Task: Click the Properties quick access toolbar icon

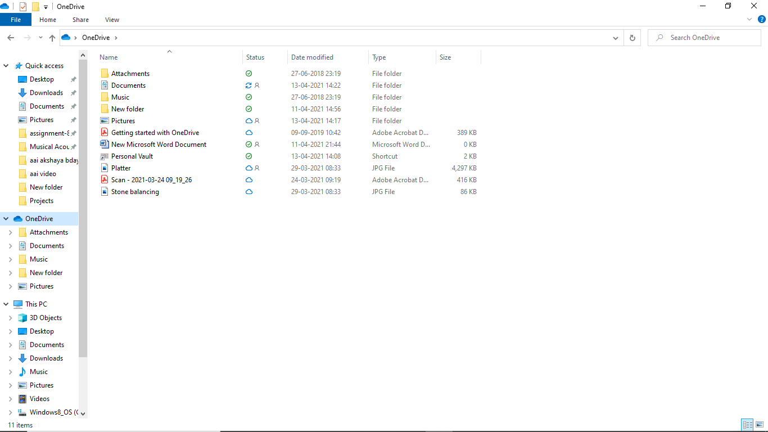Action: point(23,7)
